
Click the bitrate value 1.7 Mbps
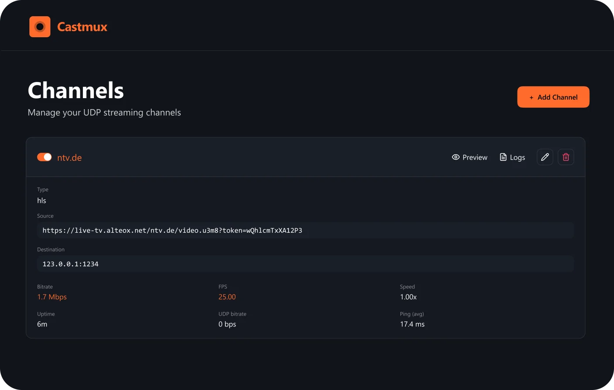pos(52,297)
